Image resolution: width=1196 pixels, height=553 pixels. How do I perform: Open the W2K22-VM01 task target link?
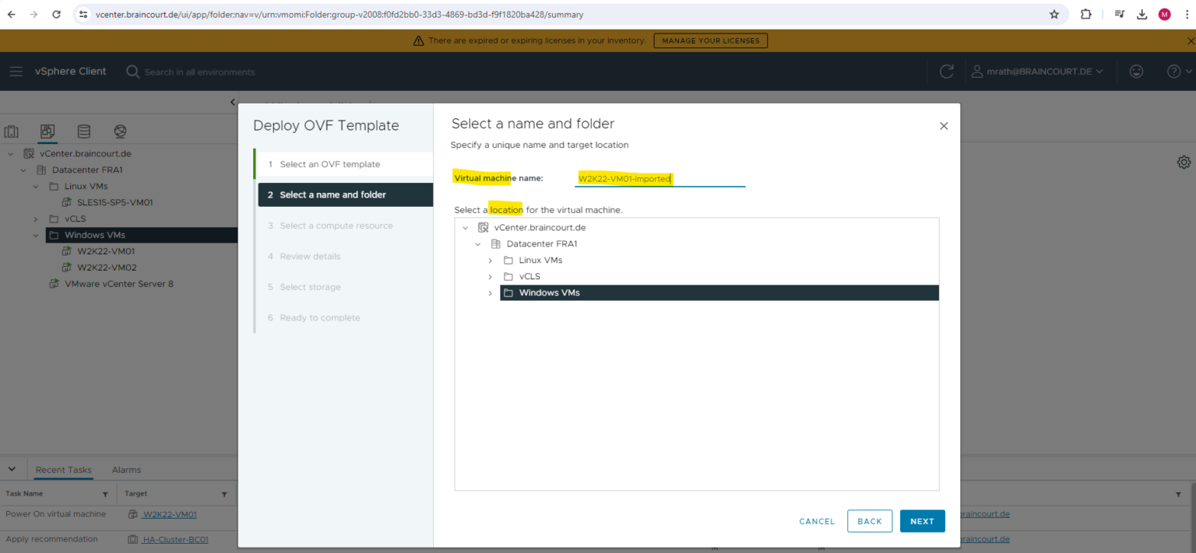167,514
